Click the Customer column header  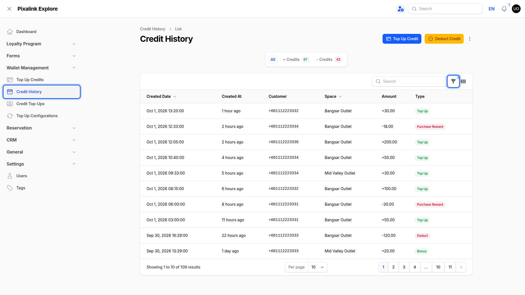point(278,96)
